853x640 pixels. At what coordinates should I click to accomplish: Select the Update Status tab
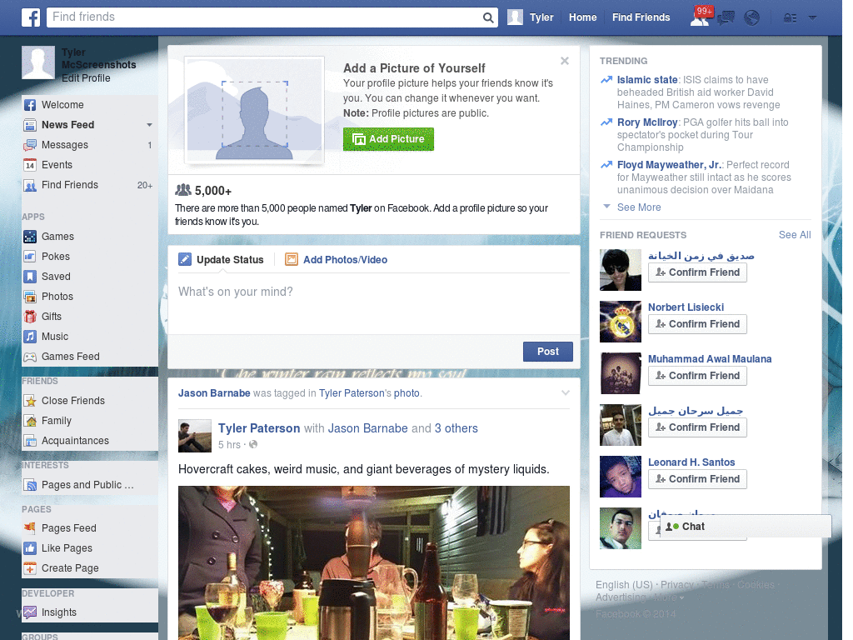tap(221, 260)
